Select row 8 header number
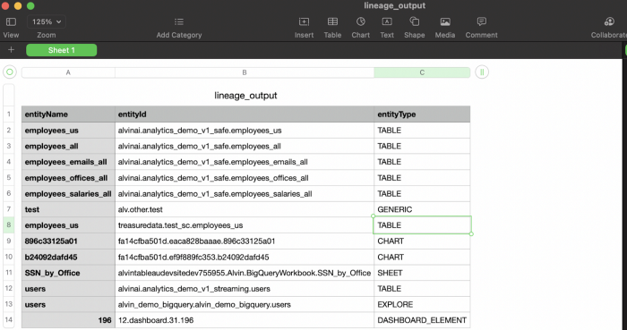The width and height of the screenshot is (627, 330). pos(9,225)
